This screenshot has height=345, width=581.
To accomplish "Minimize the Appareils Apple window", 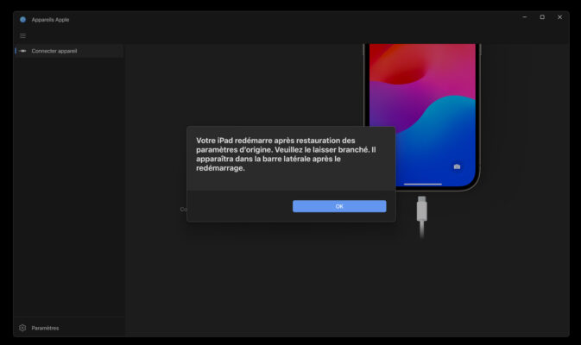I will coord(524,17).
